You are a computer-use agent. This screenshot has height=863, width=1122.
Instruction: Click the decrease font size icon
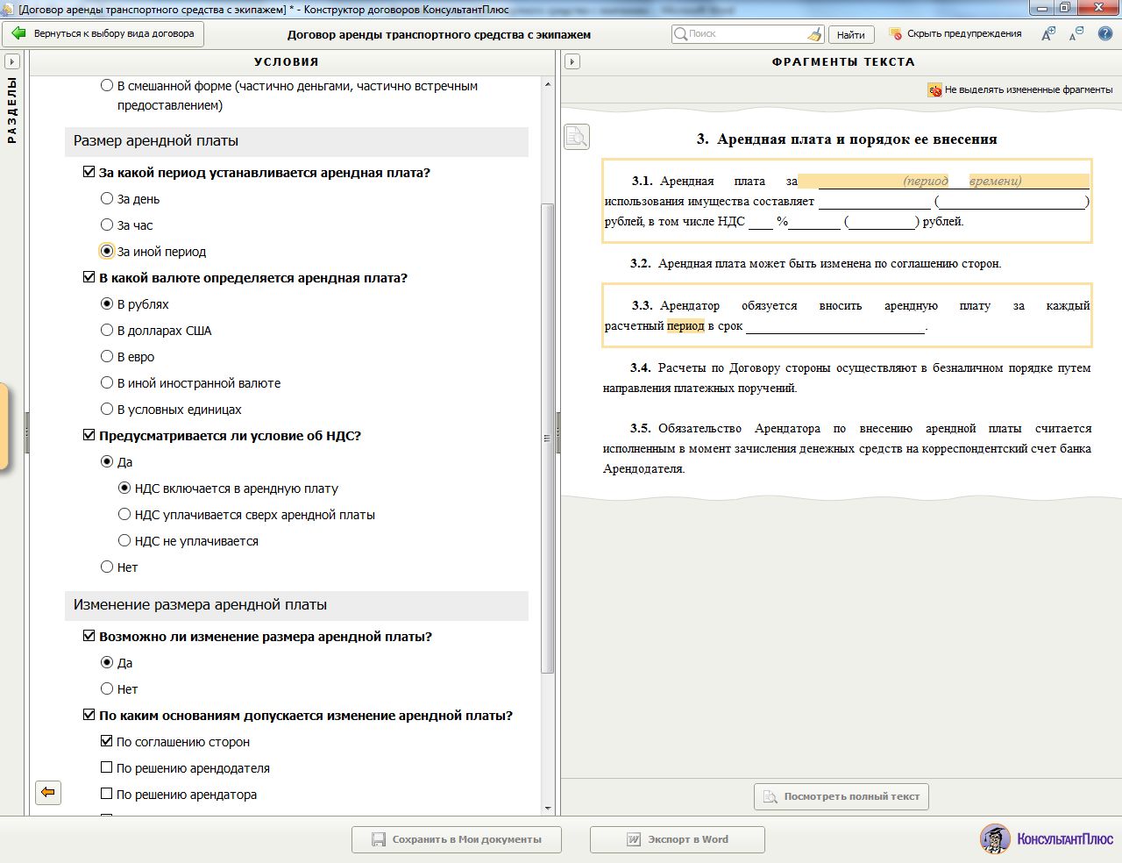(1076, 34)
